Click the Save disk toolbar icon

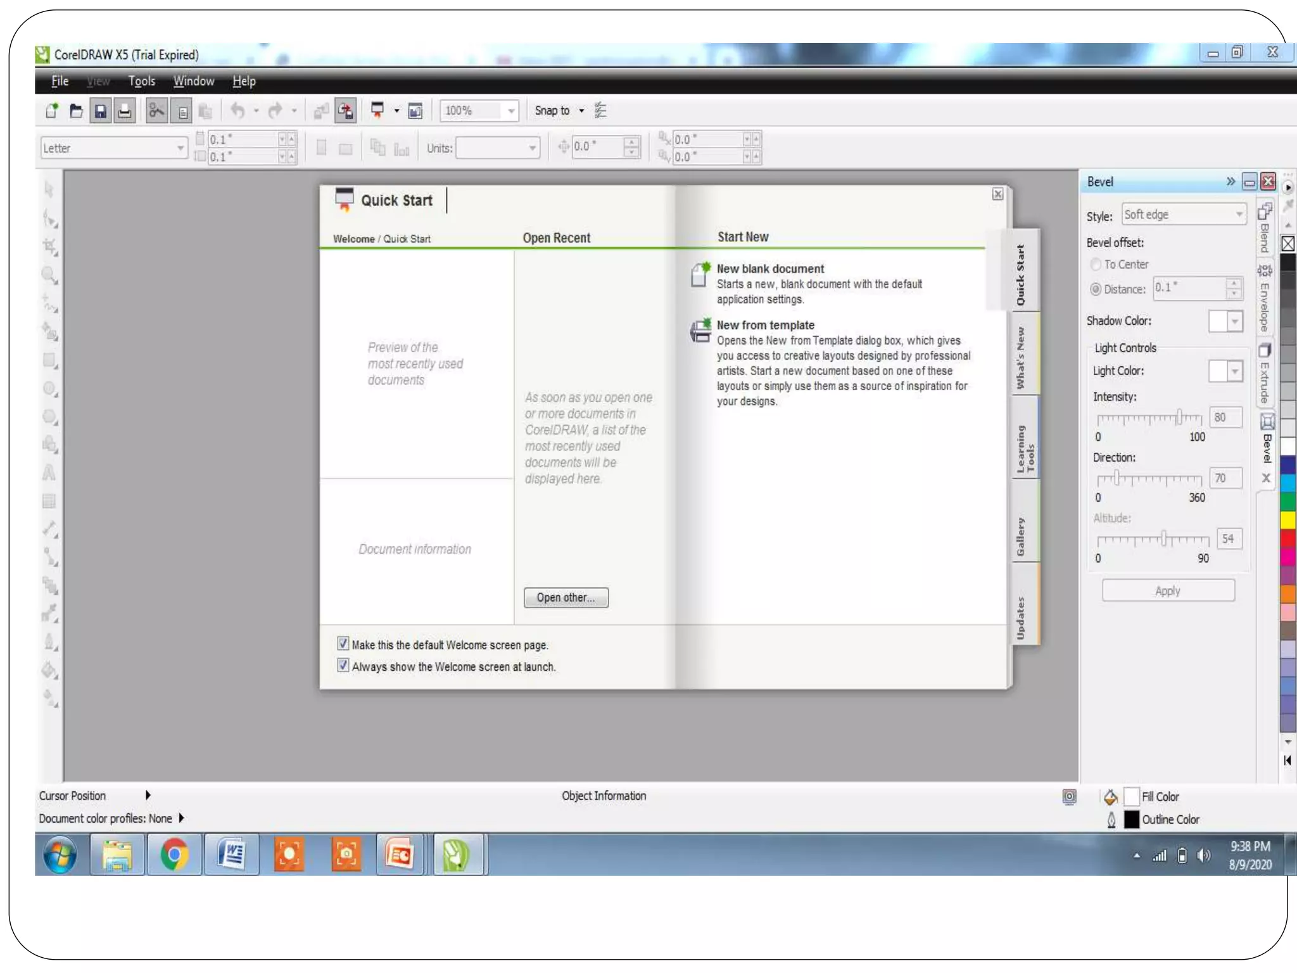point(101,111)
